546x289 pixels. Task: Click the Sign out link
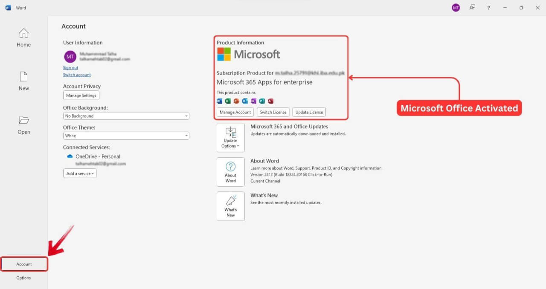pyautogui.click(x=70, y=67)
